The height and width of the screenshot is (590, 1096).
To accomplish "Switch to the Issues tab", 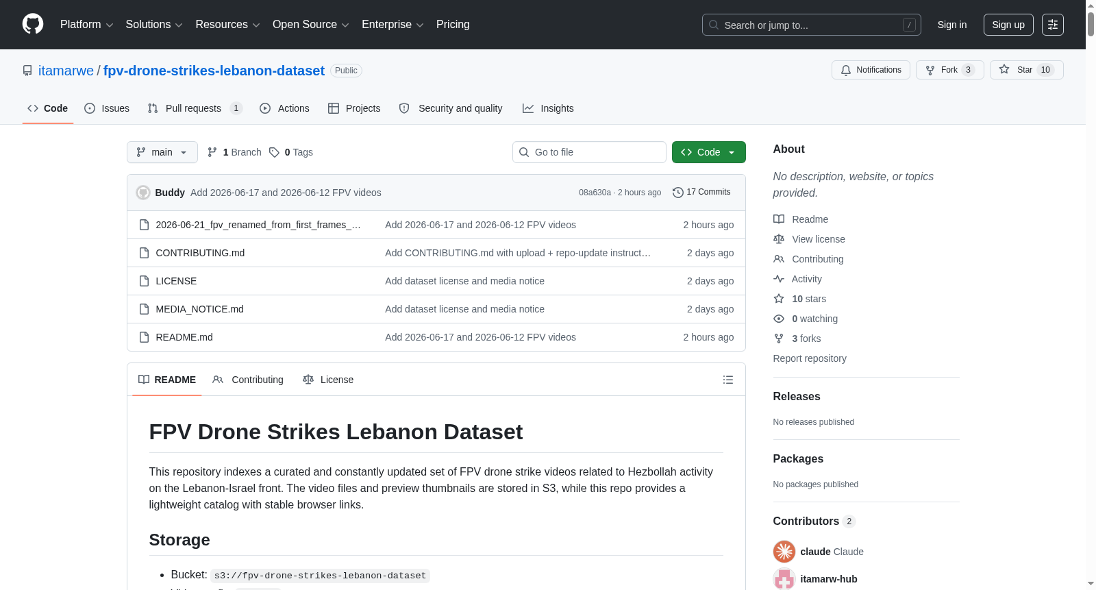I will (107, 108).
